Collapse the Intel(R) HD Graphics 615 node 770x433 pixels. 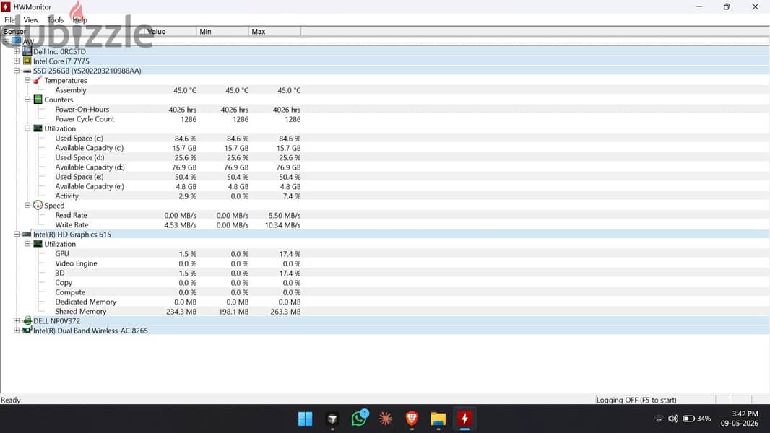[x=17, y=234]
